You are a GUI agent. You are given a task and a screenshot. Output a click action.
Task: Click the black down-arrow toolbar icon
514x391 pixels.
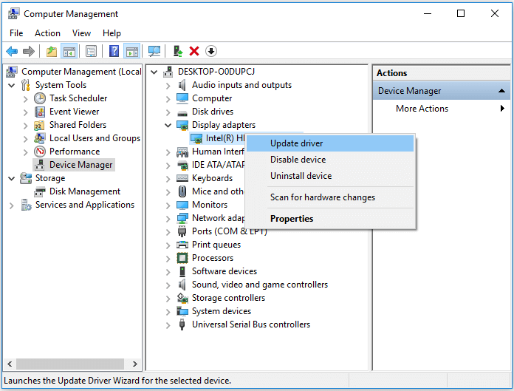211,51
